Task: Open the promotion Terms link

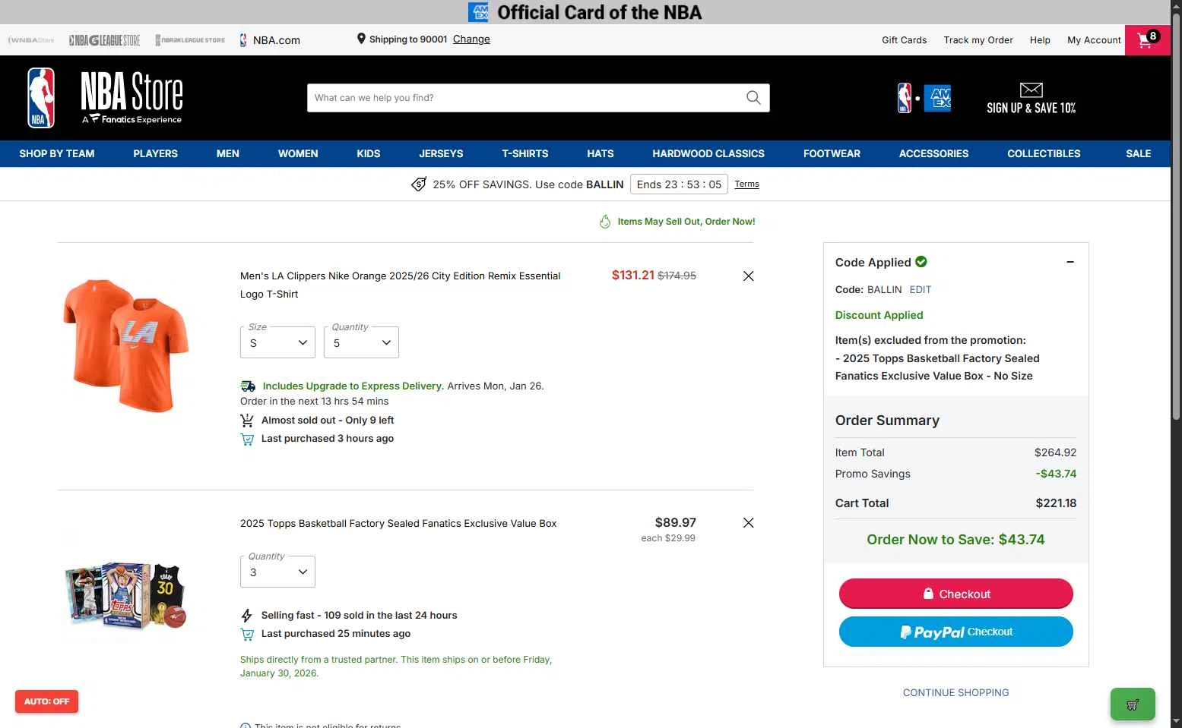Action: click(x=747, y=184)
